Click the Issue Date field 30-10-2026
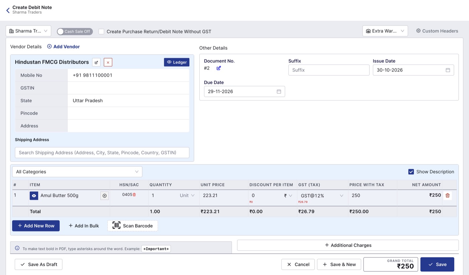Viewport: 469px width, 275px height. tap(413, 70)
